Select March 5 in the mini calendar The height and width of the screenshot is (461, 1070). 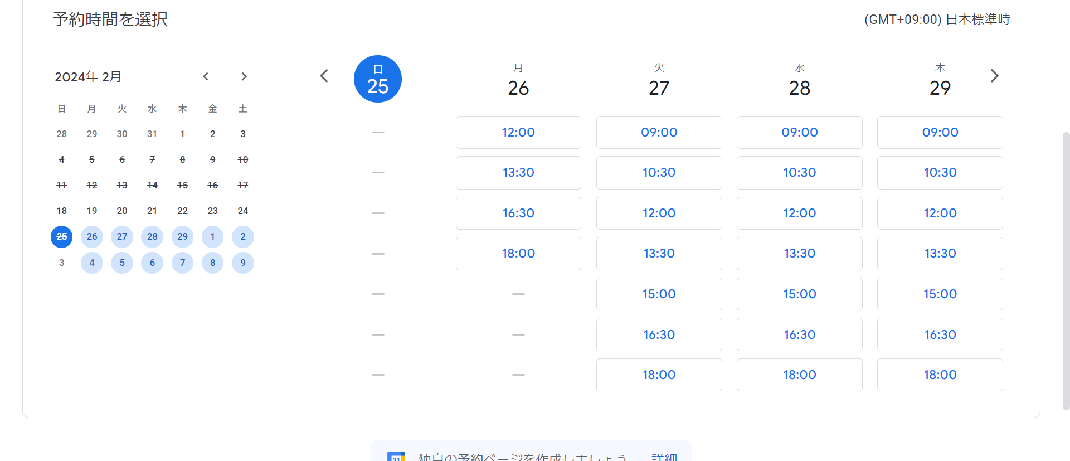pyautogui.click(x=122, y=263)
